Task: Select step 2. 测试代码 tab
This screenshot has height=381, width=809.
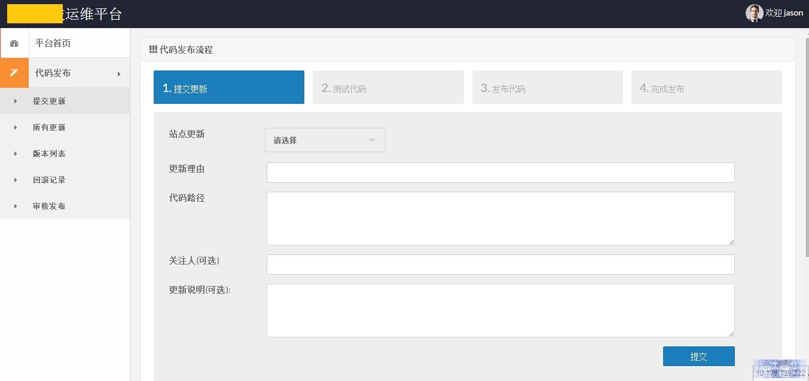Action: tap(388, 87)
